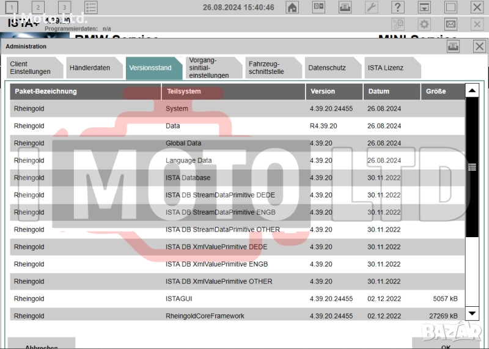Click the wrench settings icon

point(371,7)
